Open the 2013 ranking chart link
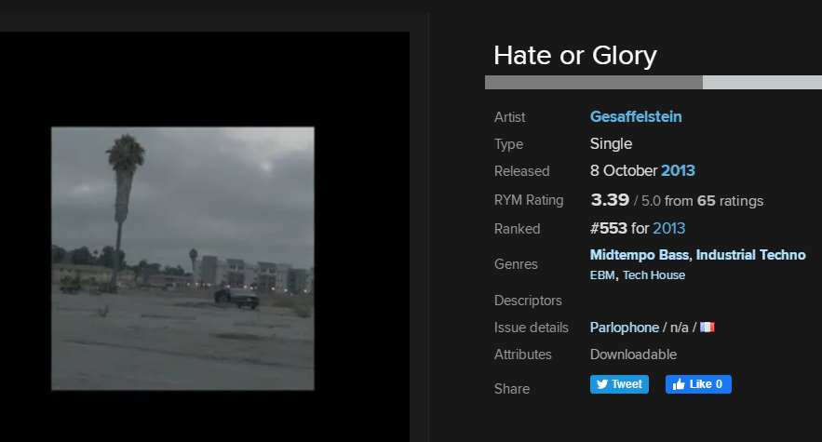Viewport: 822px width, 442px height. click(669, 228)
